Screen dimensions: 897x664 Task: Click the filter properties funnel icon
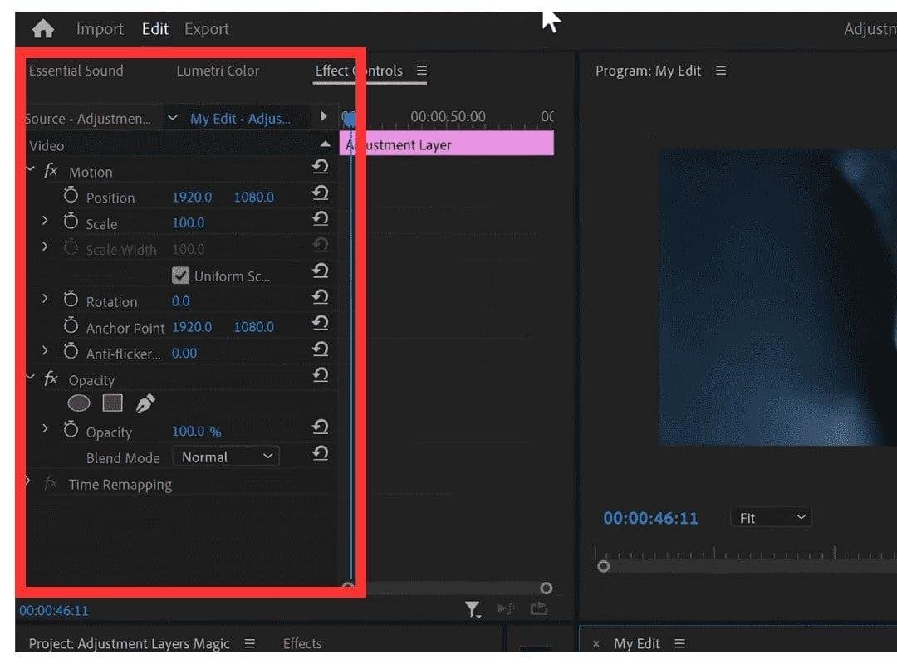click(473, 610)
